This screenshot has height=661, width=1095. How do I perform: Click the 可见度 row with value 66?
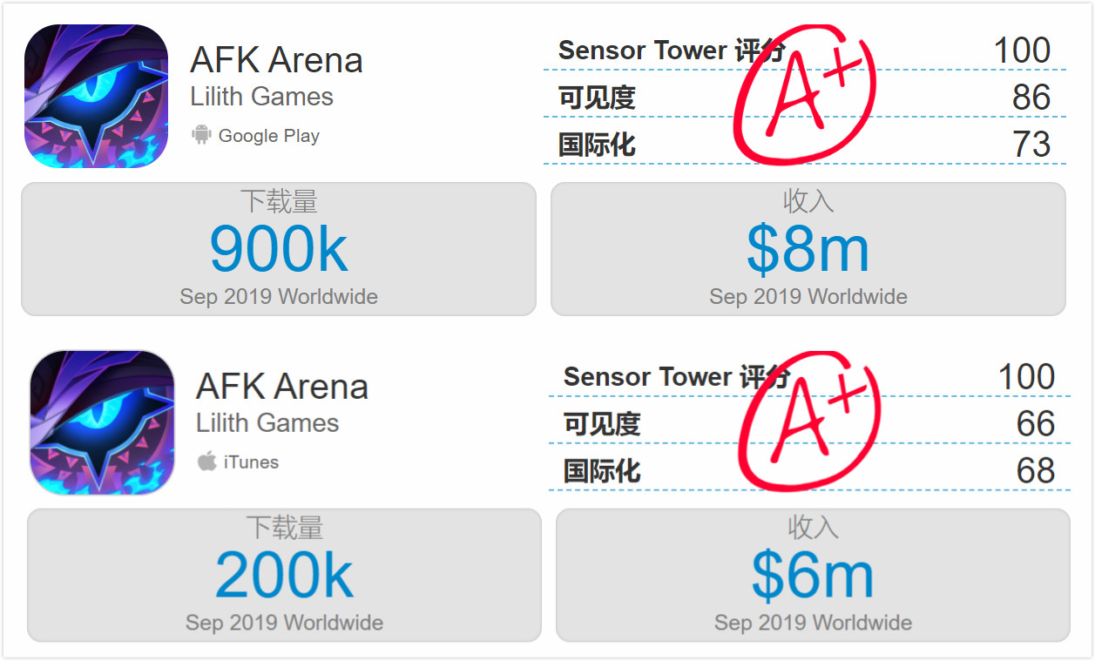click(810, 424)
